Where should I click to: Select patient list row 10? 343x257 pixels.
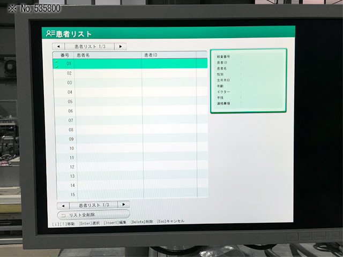pyautogui.click(x=132, y=148)
